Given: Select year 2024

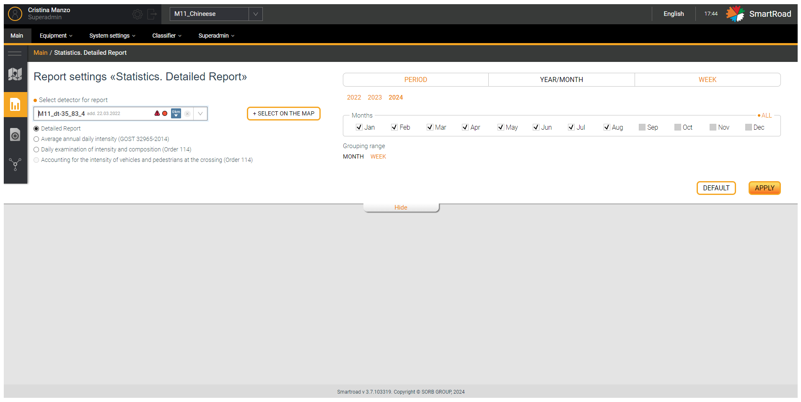Looking at the screenshot, I should [x=396, y=97].
